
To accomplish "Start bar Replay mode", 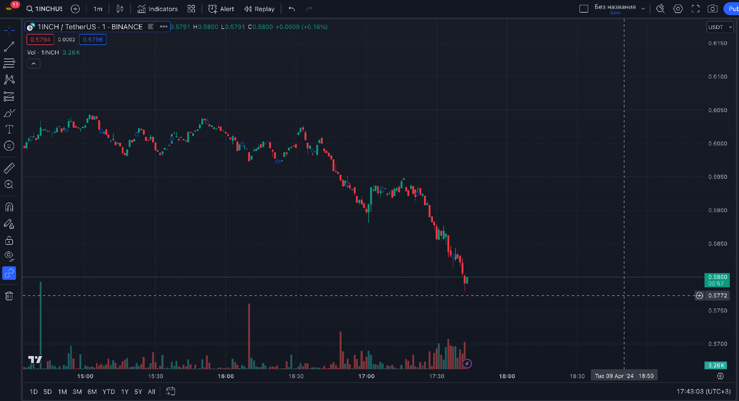I will tap(259, 9).
